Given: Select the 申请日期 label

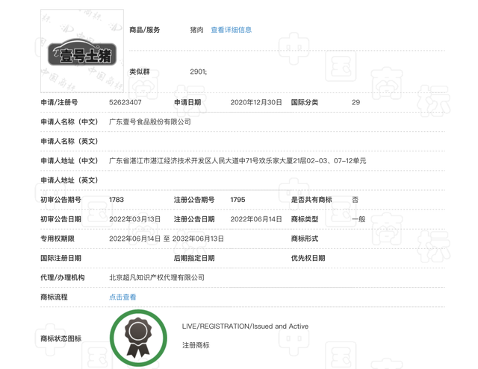Looking at the screenshot, I should [x=187, y=103].
